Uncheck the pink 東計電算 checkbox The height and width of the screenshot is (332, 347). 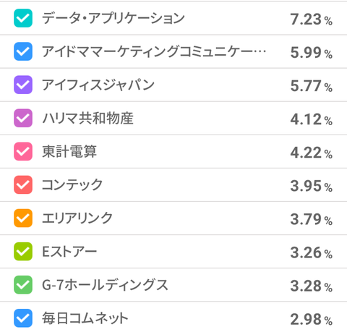point(23,151)
